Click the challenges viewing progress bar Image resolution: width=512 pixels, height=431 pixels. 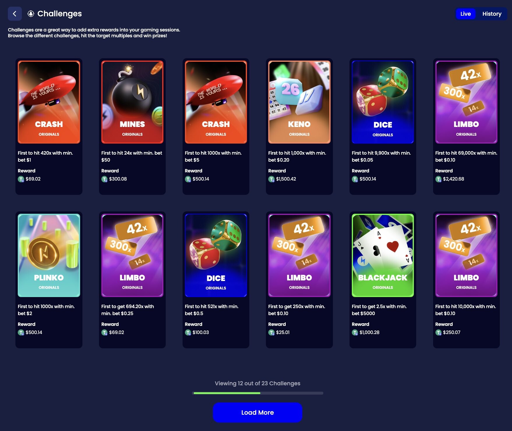click(257, 393)
